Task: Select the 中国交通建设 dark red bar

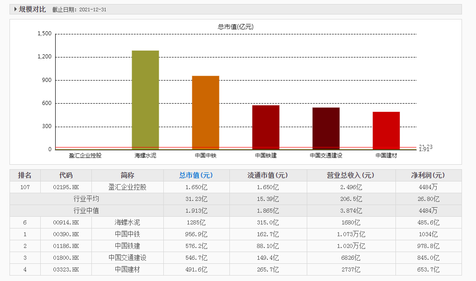Action: pos(326,129)
